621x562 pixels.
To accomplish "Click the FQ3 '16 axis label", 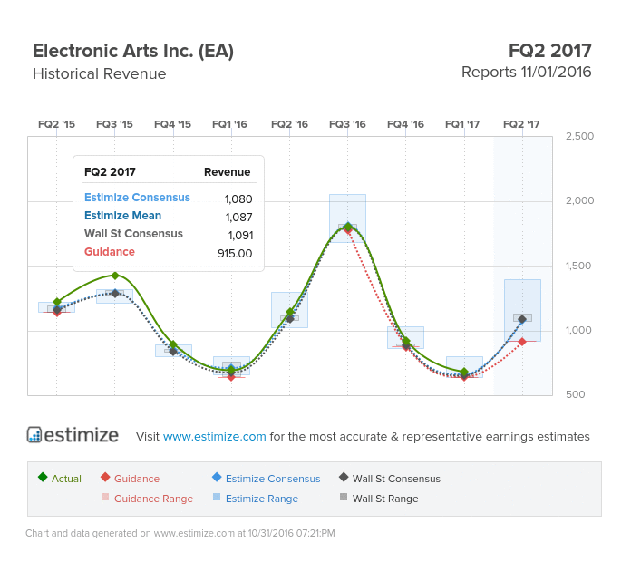I will click(347, 124).
